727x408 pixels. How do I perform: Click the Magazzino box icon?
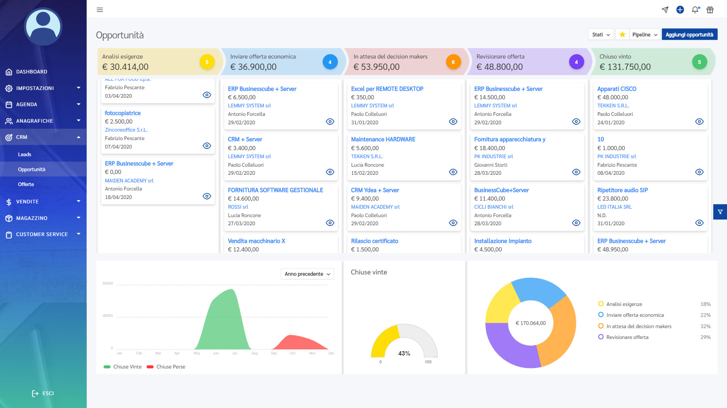(9, 218)
